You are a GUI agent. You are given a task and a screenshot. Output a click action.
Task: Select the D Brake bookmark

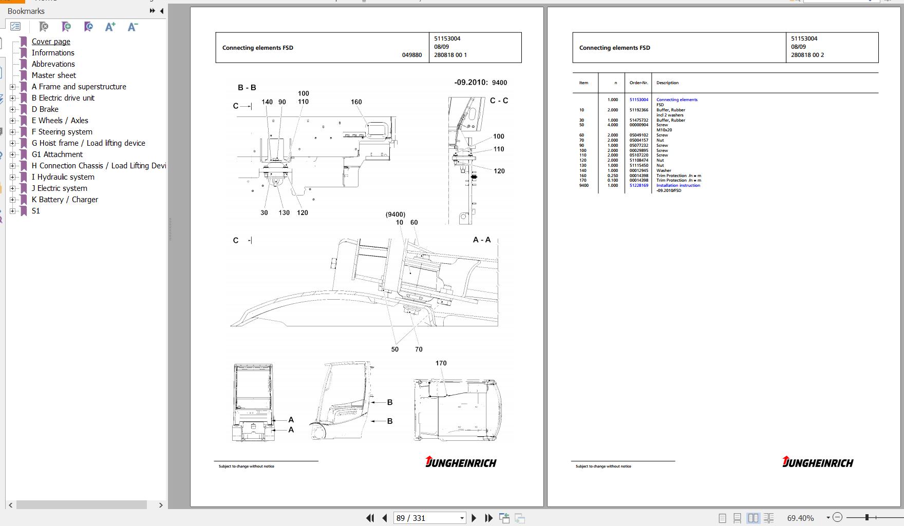point(45,109)
